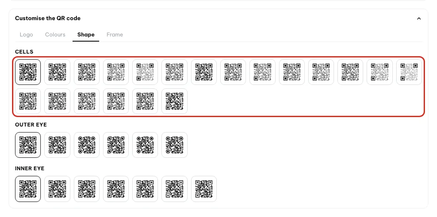This screenshot has height=217, width=437.
Task: Pick the sixth CELLS style in the top row
Action: point(174,72)
